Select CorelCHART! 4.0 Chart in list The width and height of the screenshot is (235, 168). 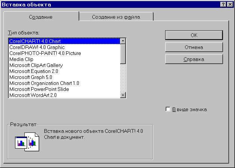point(35,41)
